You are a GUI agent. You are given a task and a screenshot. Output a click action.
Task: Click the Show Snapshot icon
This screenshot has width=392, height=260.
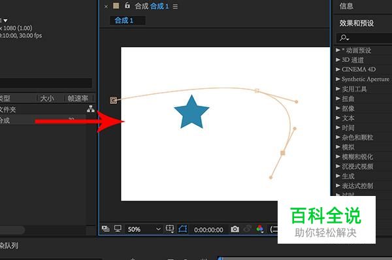point(248,229)
